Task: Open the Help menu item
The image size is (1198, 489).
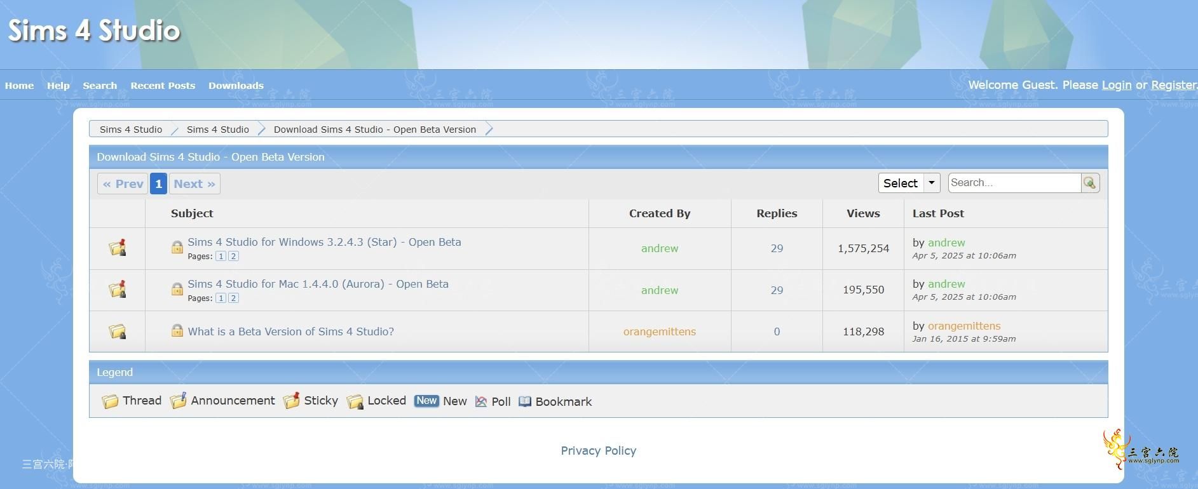Action: (x=58, y=86)
